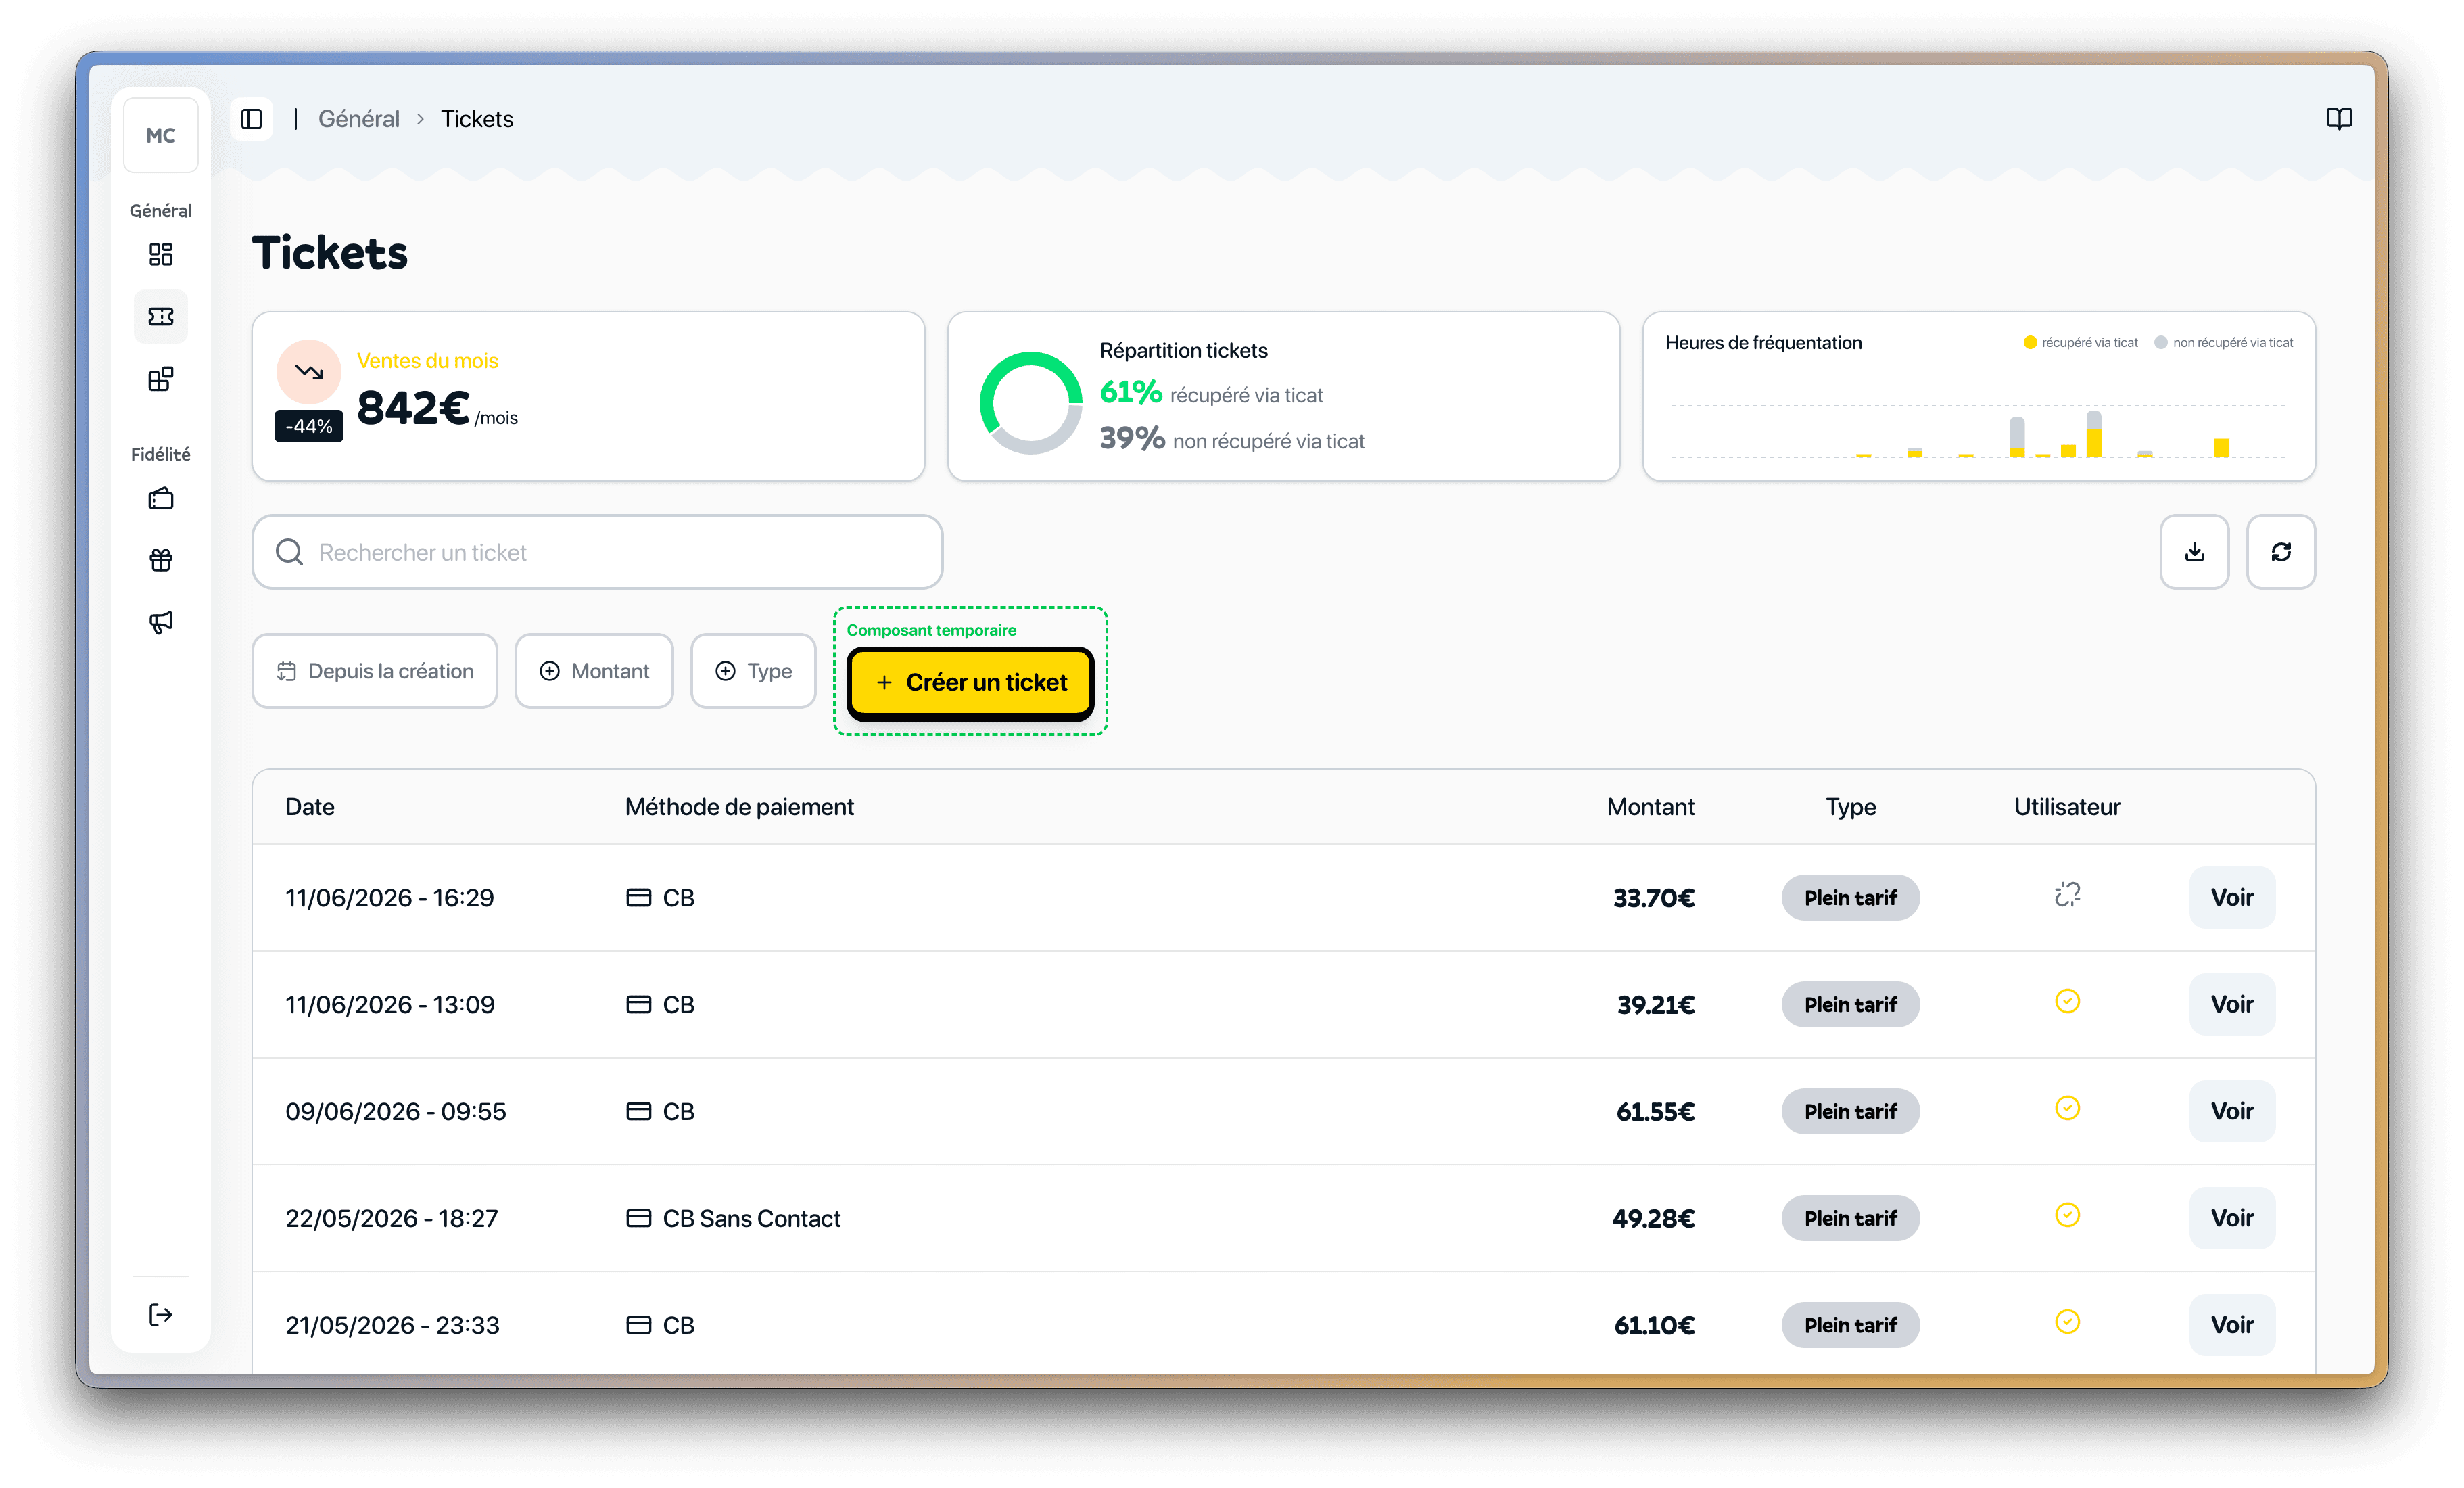View the 22/05/2026 - 18:27 ticket

point(2231,1218)
